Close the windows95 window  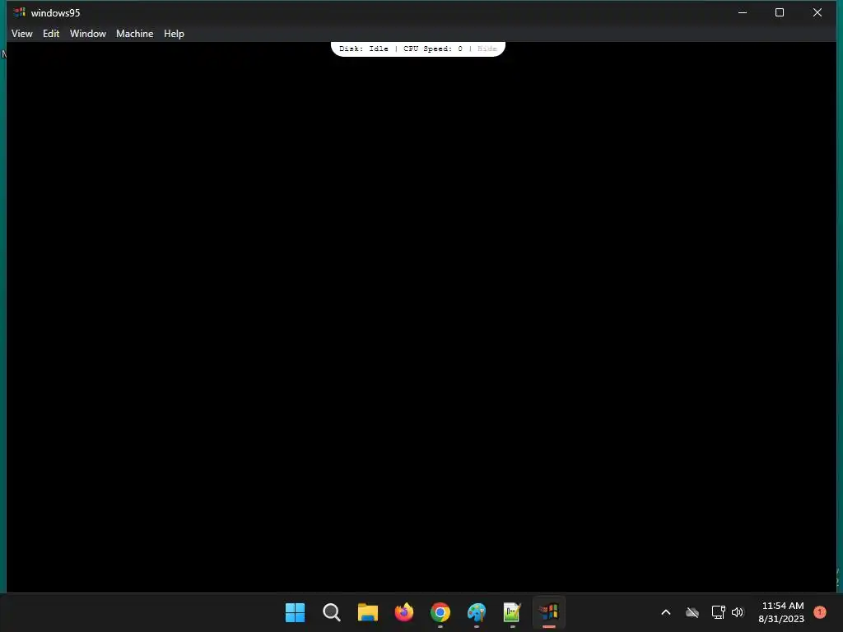click(x=817, y=12)
